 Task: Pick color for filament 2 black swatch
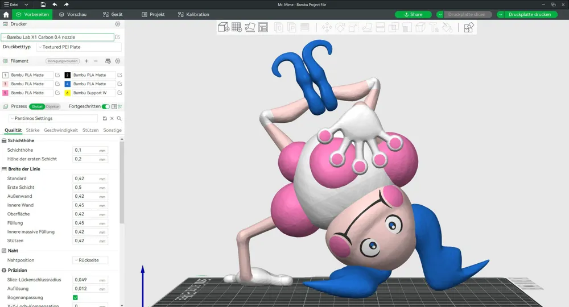68,75
